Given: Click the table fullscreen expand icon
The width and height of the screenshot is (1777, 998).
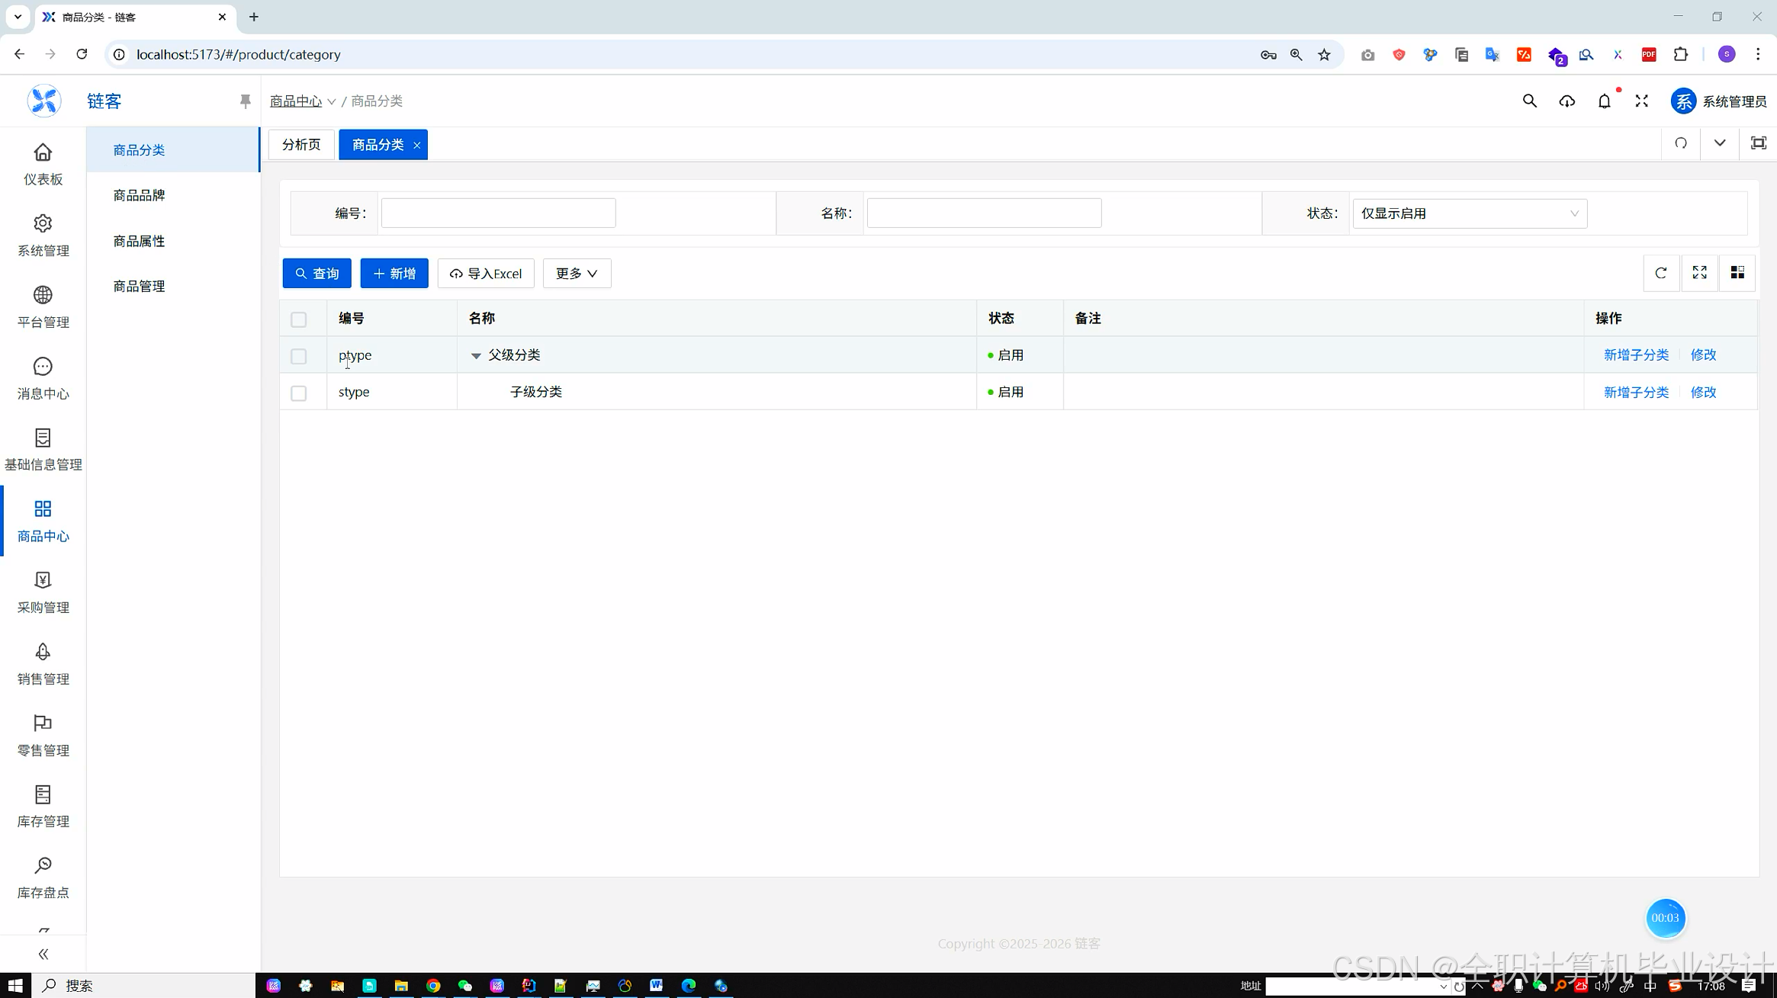Looking at the screenshot, I should (x=1699, y=272).
